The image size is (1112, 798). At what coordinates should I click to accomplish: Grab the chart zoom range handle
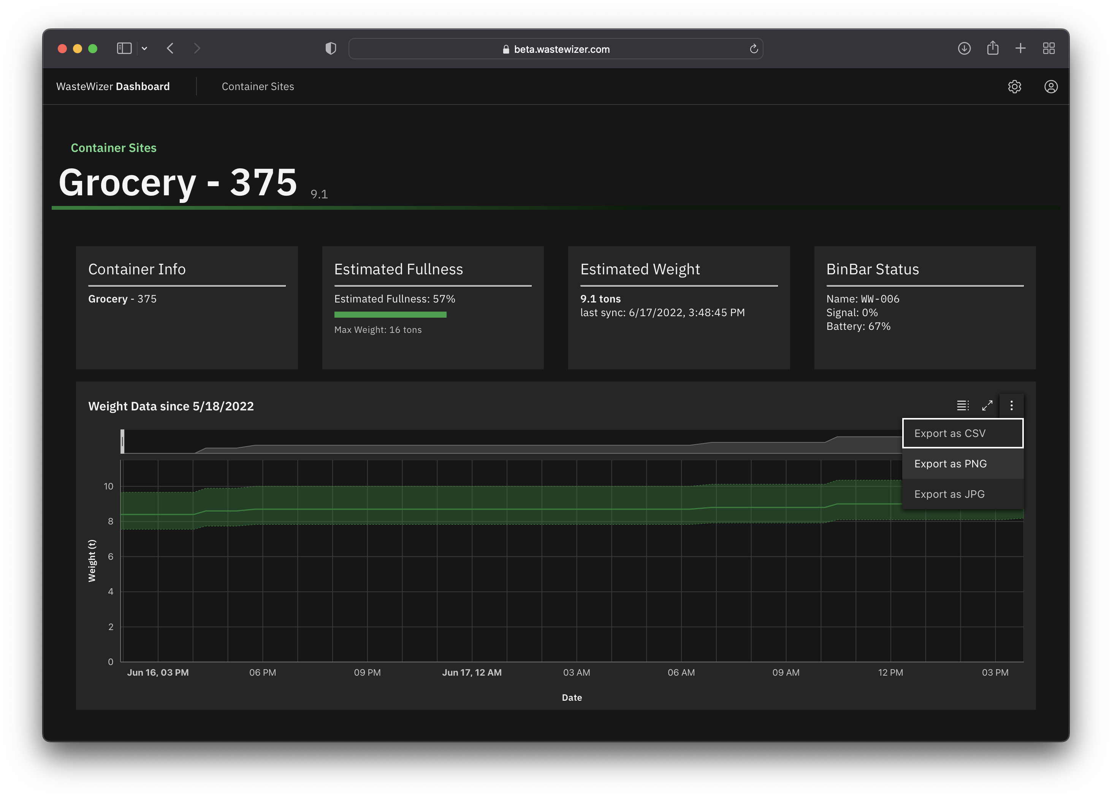tap(122, 442)
